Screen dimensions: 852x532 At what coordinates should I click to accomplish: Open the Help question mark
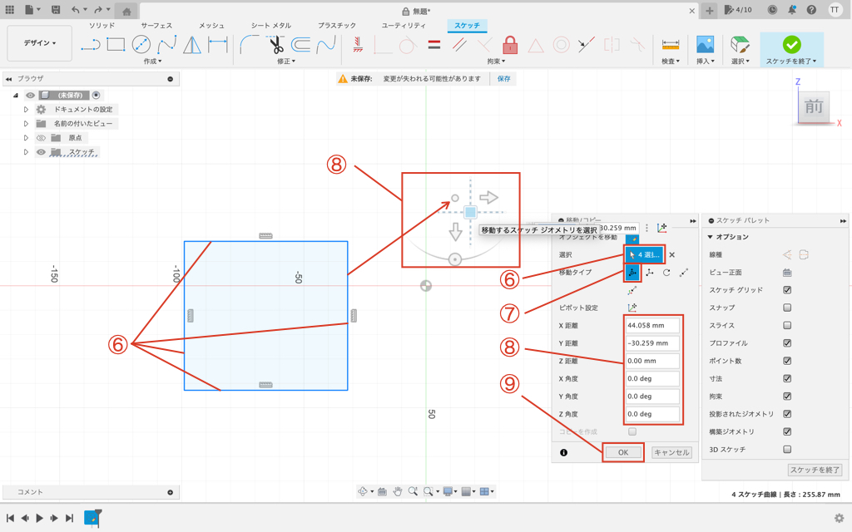(x=811, y=10)
